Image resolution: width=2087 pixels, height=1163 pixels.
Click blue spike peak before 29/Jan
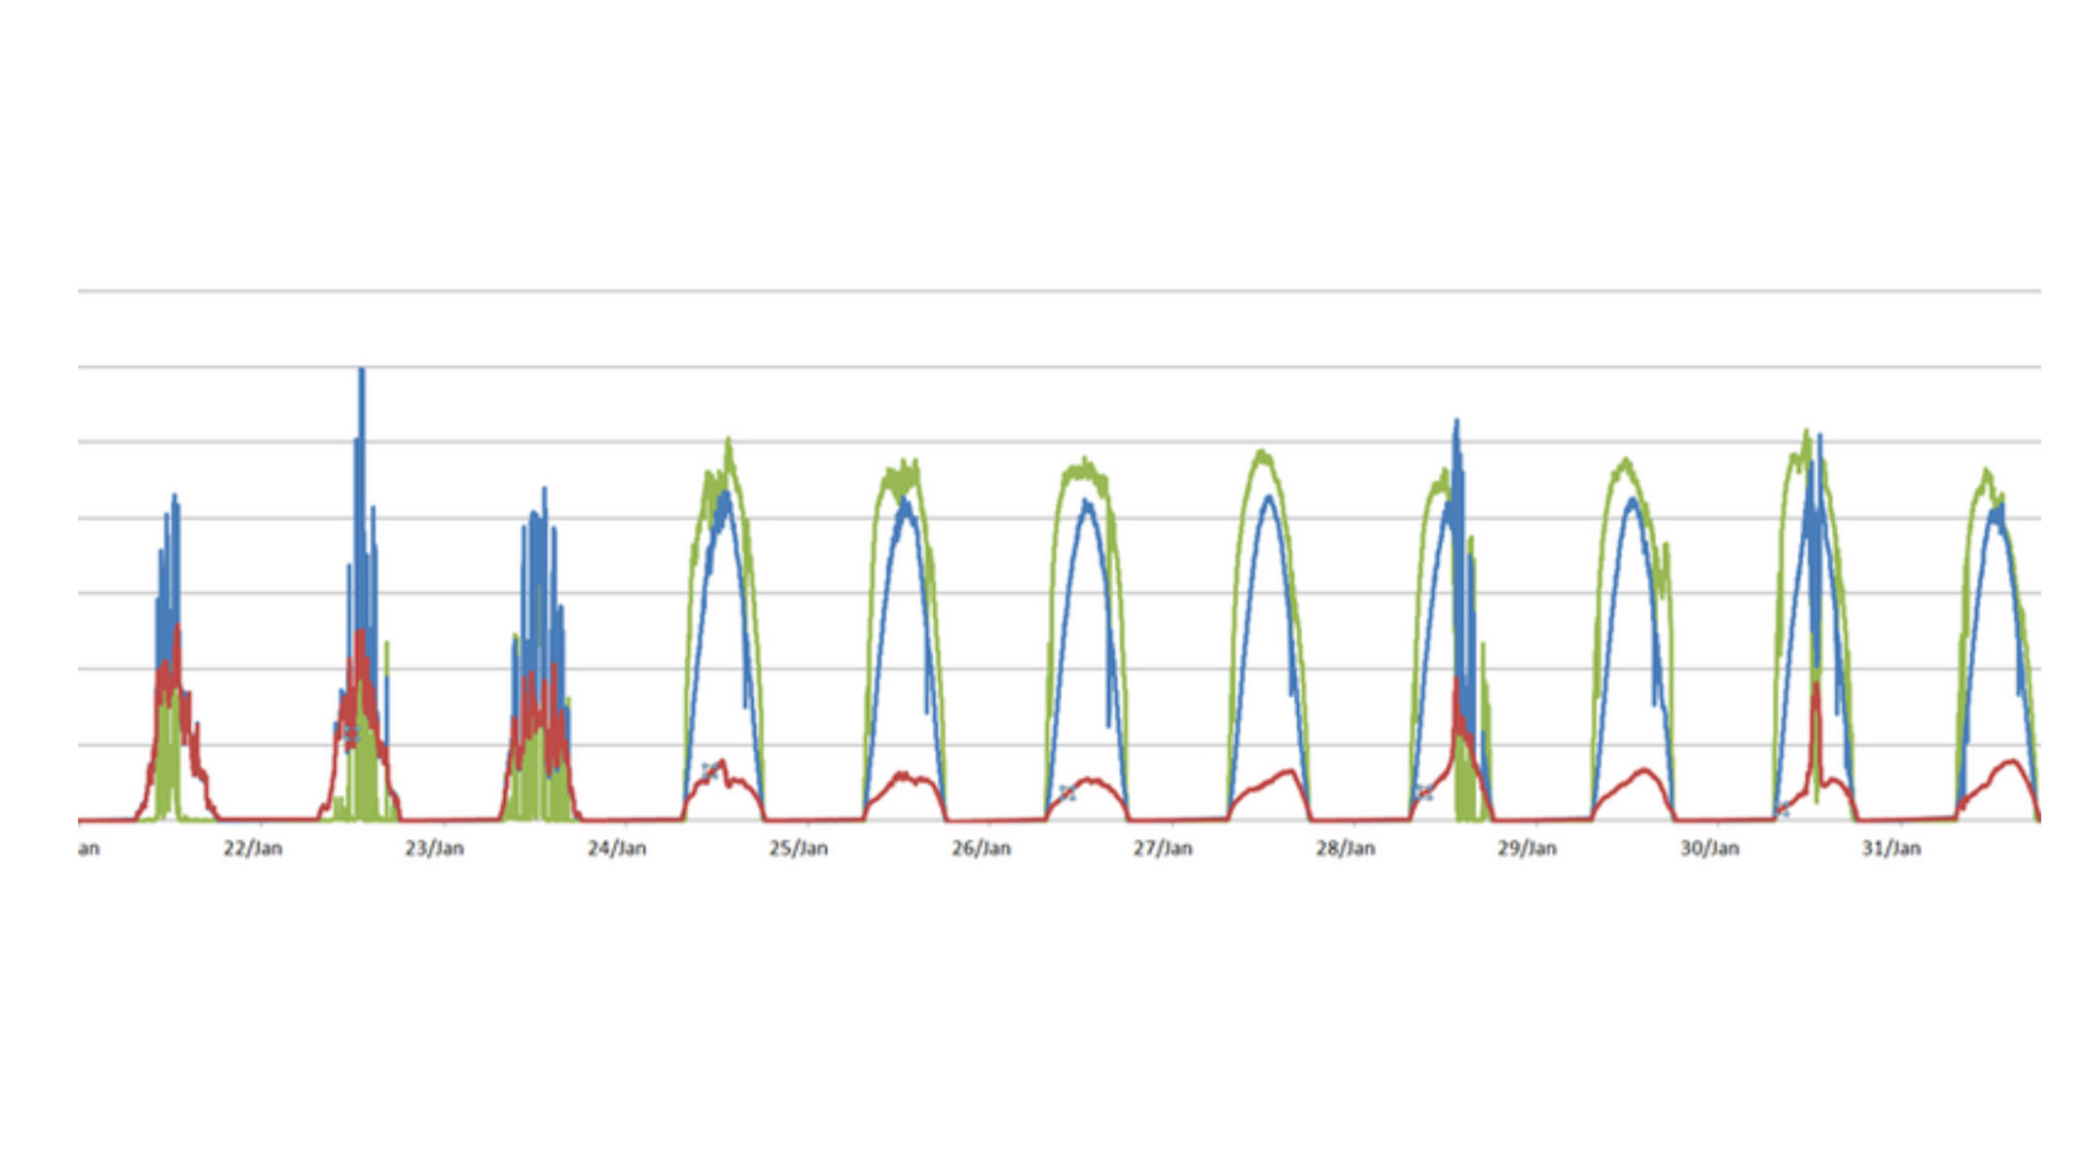(1457, 422)
